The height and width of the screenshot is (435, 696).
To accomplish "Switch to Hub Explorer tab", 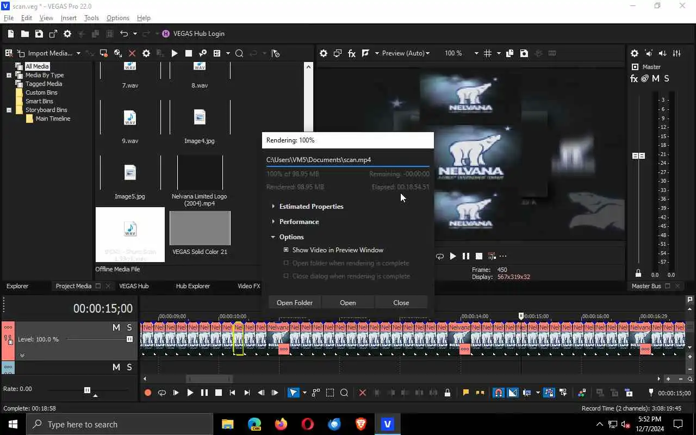I will [192, 286].
